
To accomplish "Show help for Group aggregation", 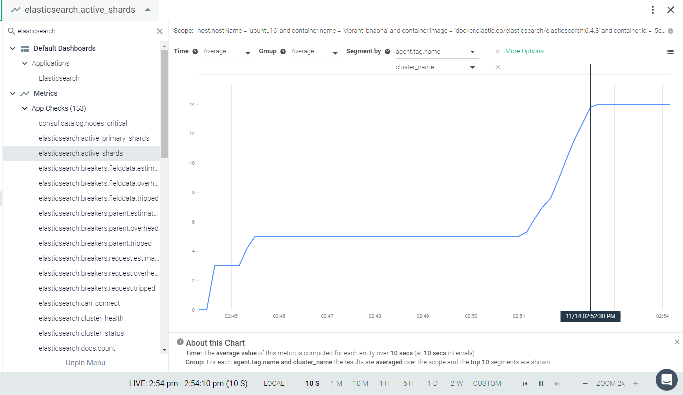I will (283, 51).
